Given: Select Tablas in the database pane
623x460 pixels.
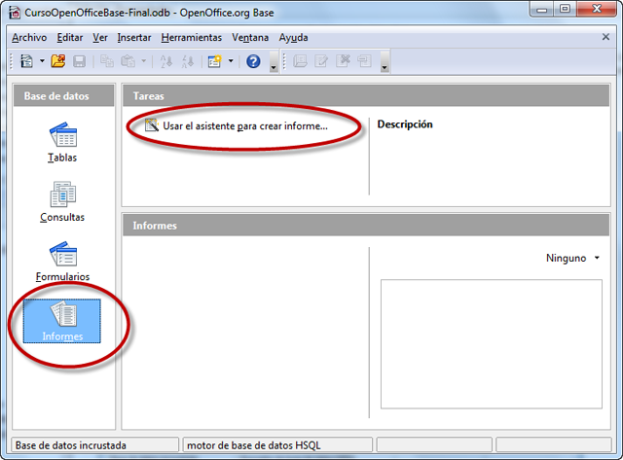Looking at the screenshot, I should point(62,143).
